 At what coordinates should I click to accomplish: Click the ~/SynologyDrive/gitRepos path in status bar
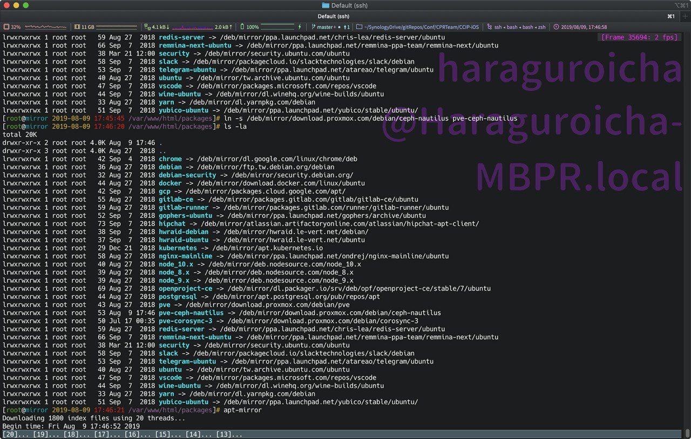pyautogui.click(x=422, y=27)
